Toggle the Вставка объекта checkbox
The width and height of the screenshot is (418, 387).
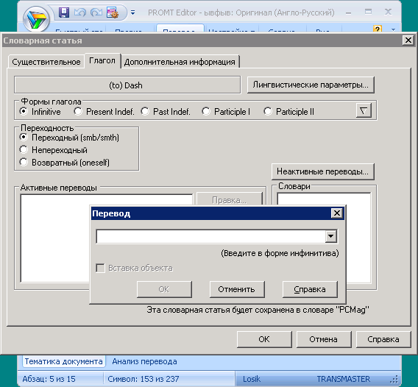(x=100, y=268)
